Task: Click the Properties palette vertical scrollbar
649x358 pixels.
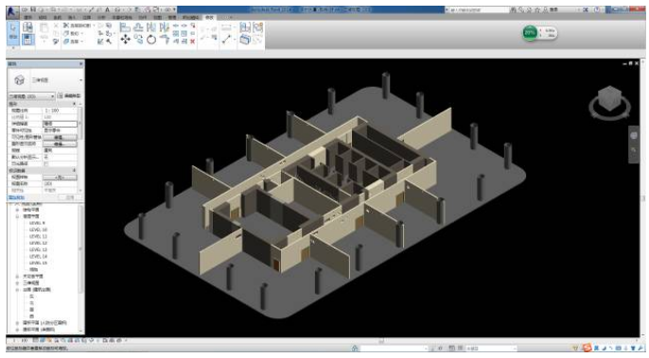Action: pyautogui.click(x=79, y=124)
